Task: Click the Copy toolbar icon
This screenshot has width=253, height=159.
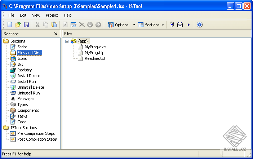Action: tap(46, 25)
